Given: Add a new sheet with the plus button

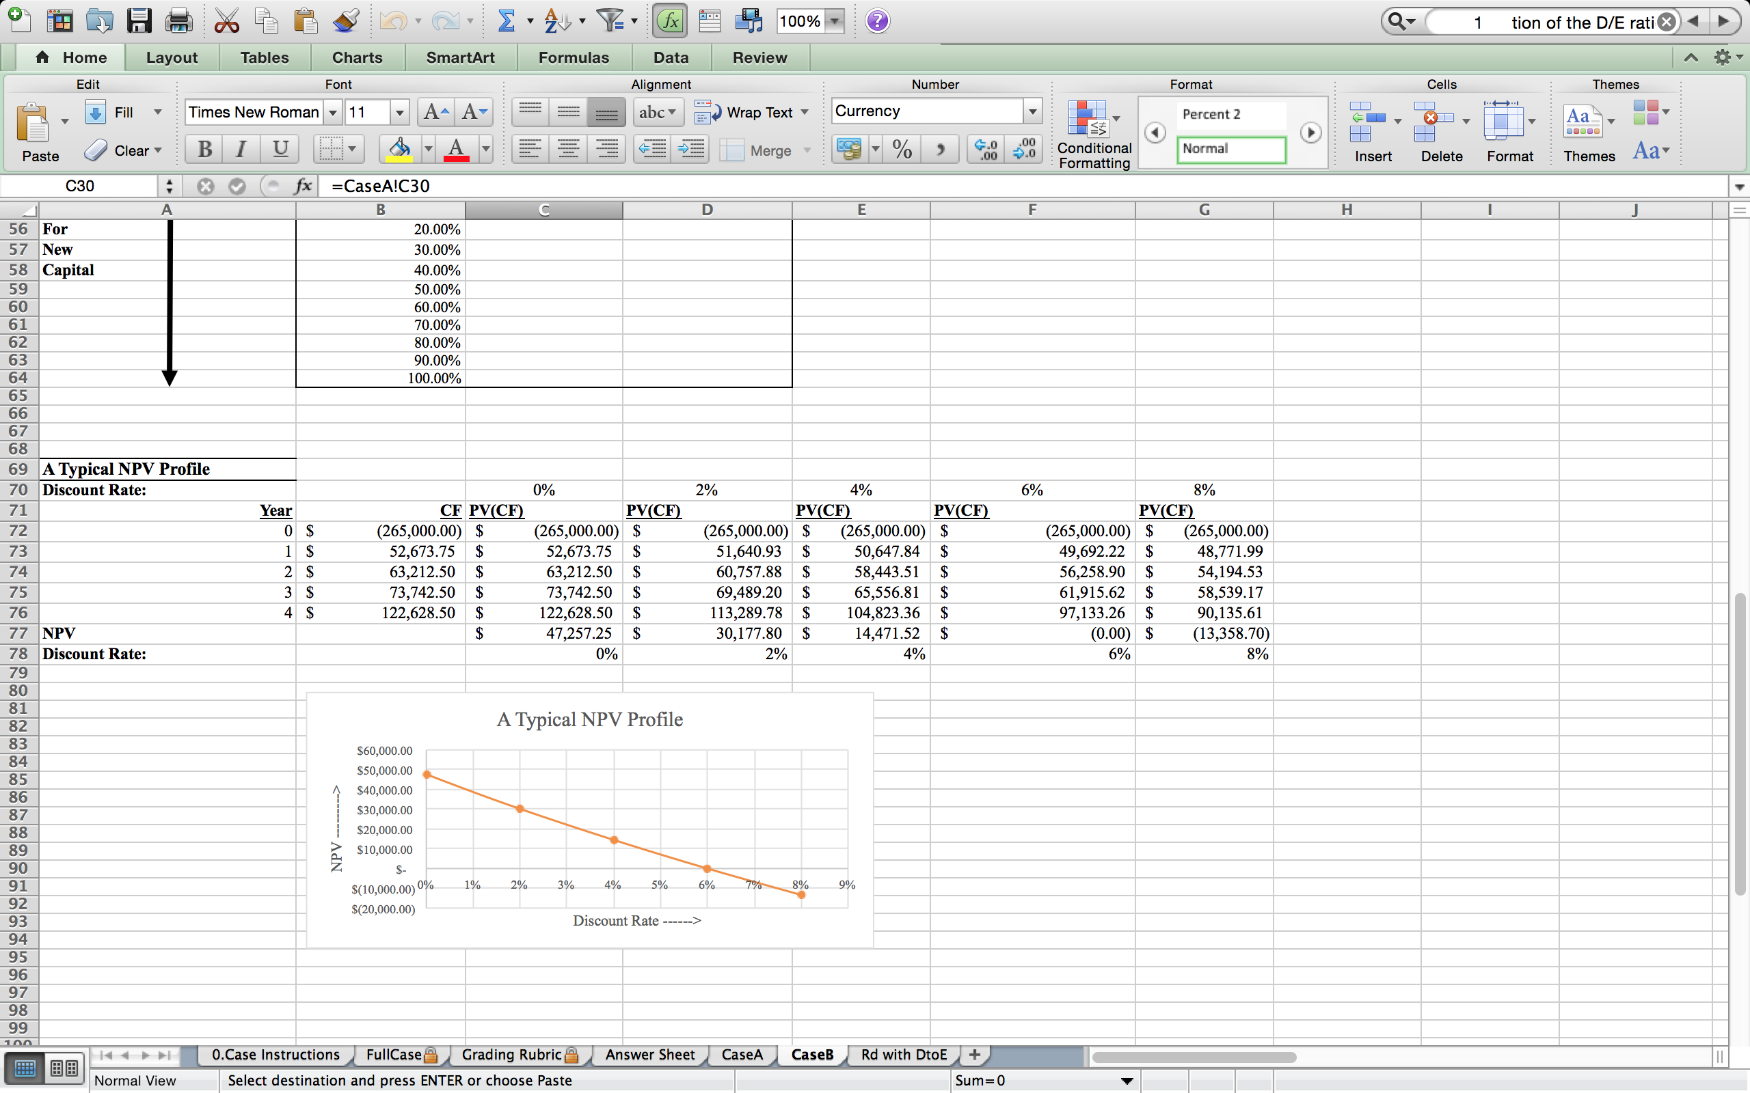Looking at the screenshot, I should tap(973, 1055).
